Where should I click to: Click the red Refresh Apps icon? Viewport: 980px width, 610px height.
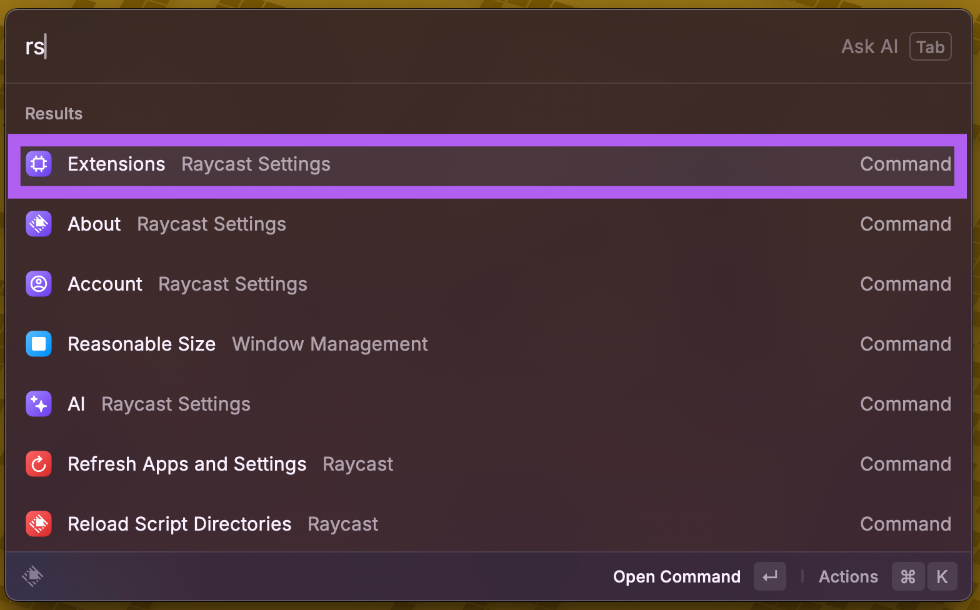[39, 464]
